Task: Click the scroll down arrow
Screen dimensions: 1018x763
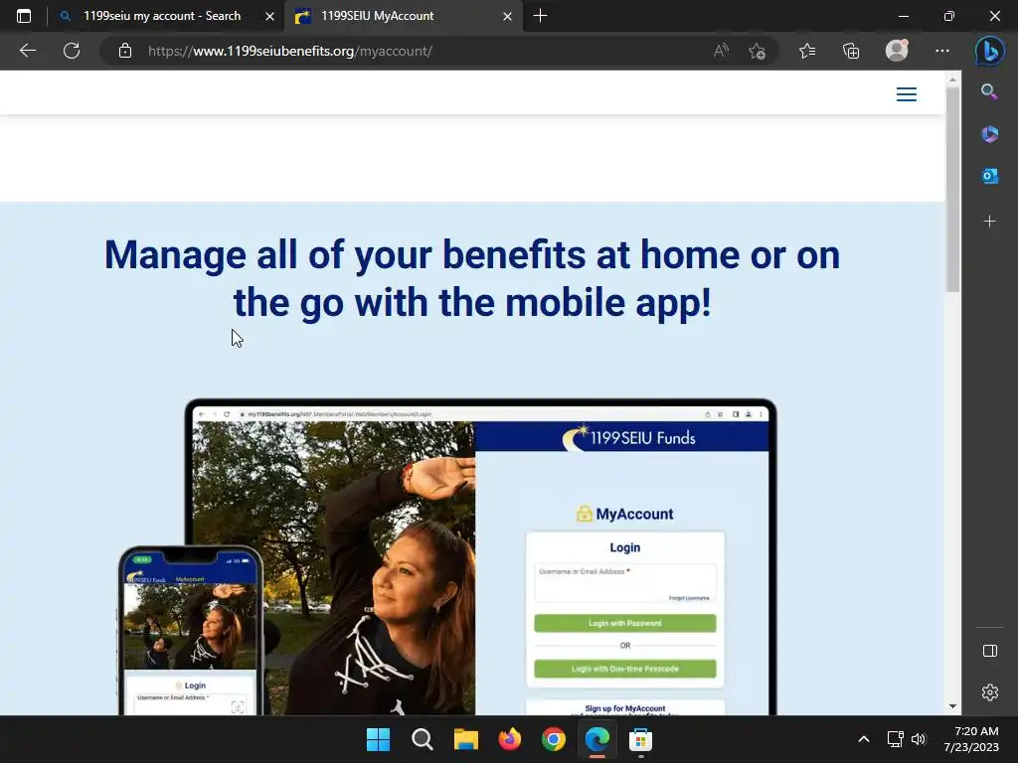Action: 952,706
